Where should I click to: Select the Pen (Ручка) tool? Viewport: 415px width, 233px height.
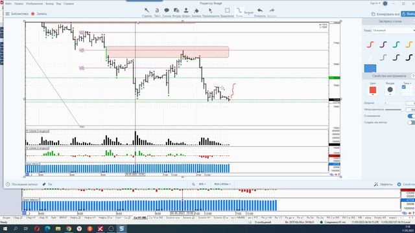[x=239, y=12]
